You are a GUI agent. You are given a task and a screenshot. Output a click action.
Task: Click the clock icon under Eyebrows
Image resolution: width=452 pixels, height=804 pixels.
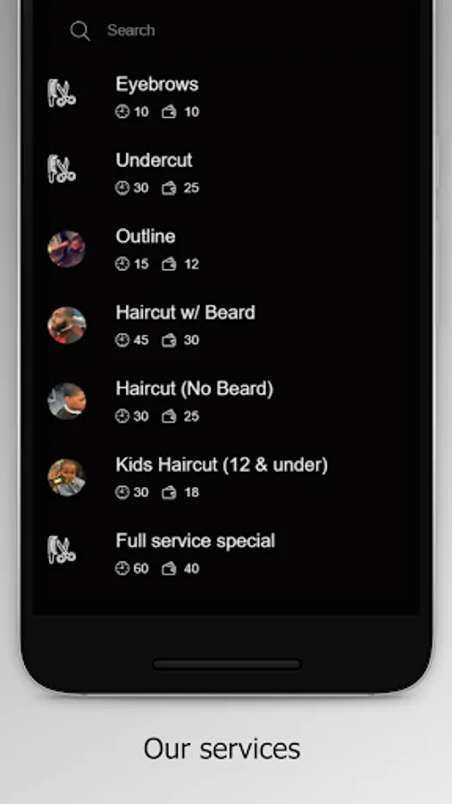122,112
